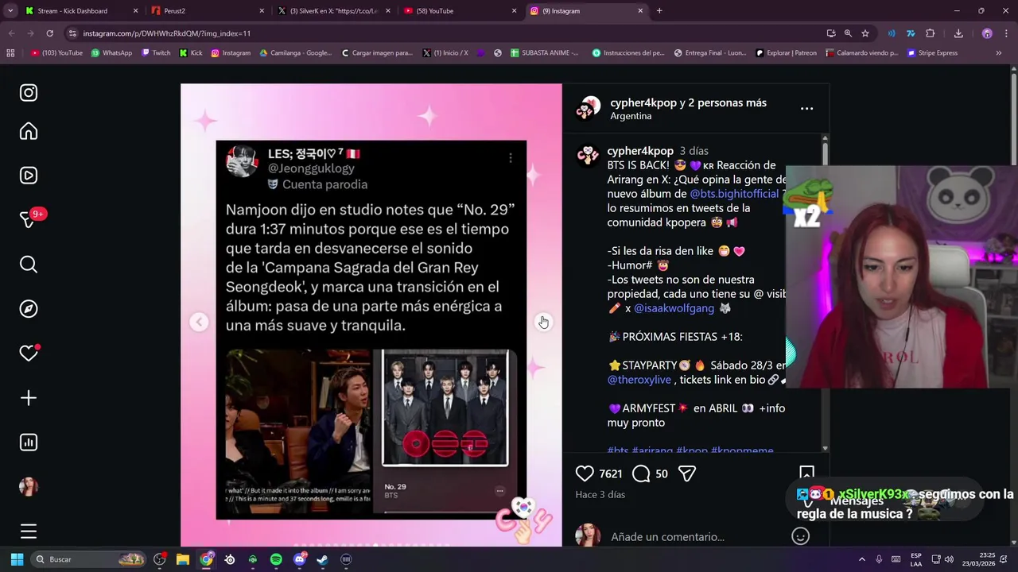Viewport: 1018px width, 572px height.
Task: Open Search in Instagram sidebar
Action: [29, 265]
